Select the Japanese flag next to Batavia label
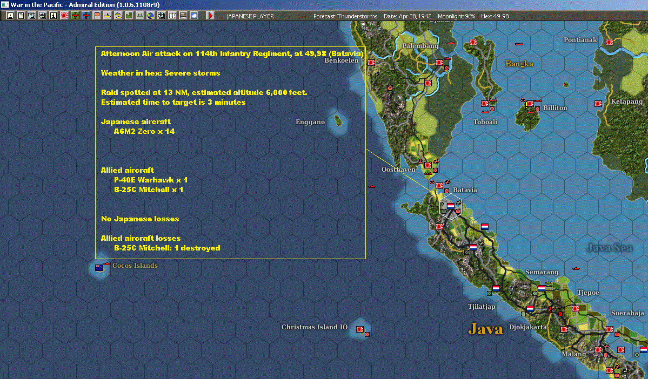This screenshot has height=379, width=648. 439,186
